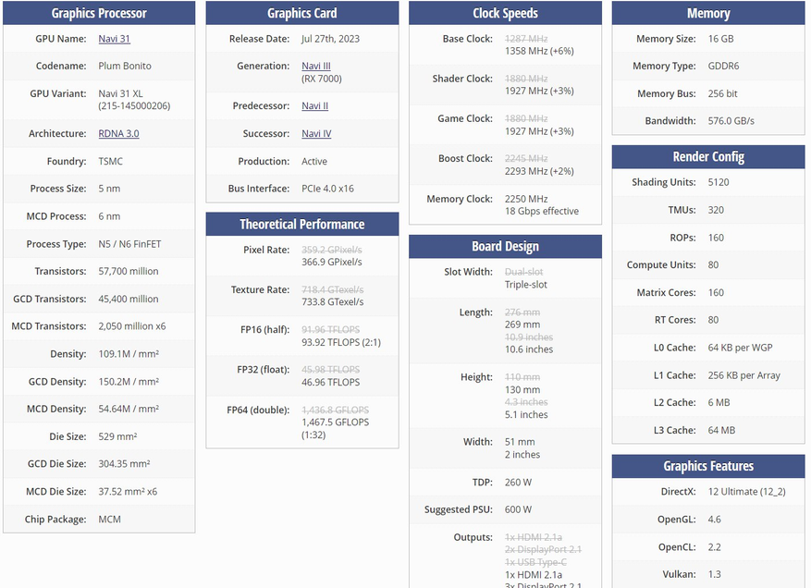Click the shading units value 5120
This screenshot has height=588, width=811.
point(719,182)
